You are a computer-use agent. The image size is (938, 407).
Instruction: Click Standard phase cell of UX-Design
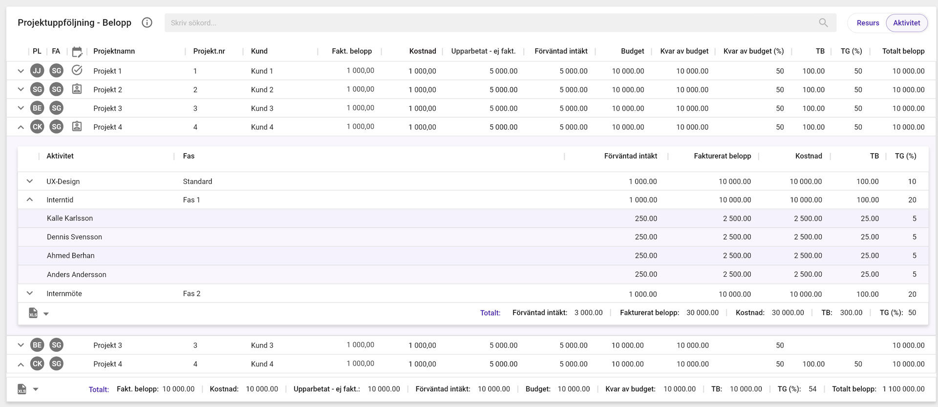click(197, 182)
